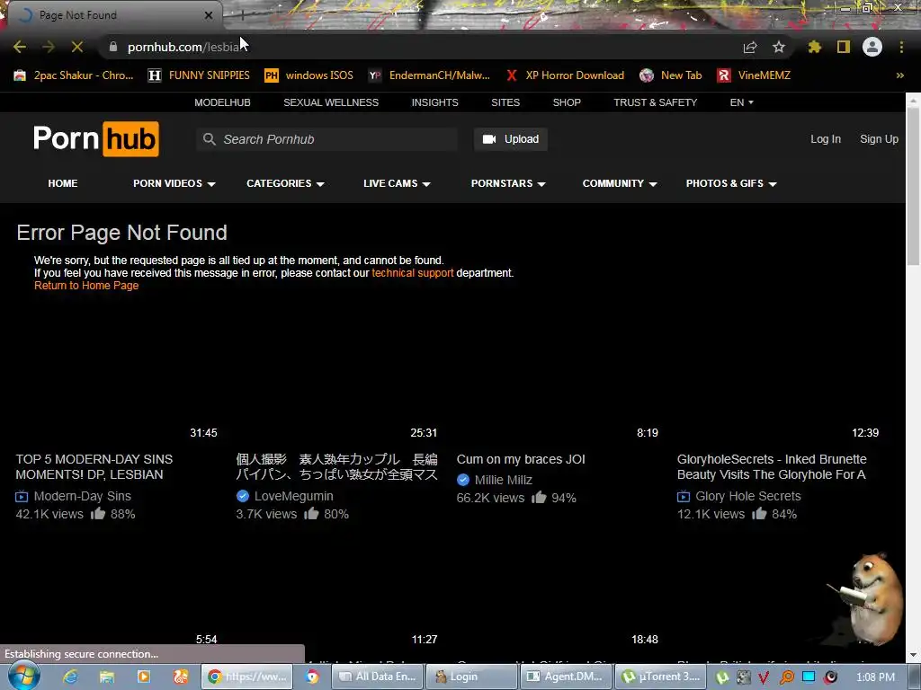Click the share page icon in address bar

pyautogui.click(x=750, y=47)
